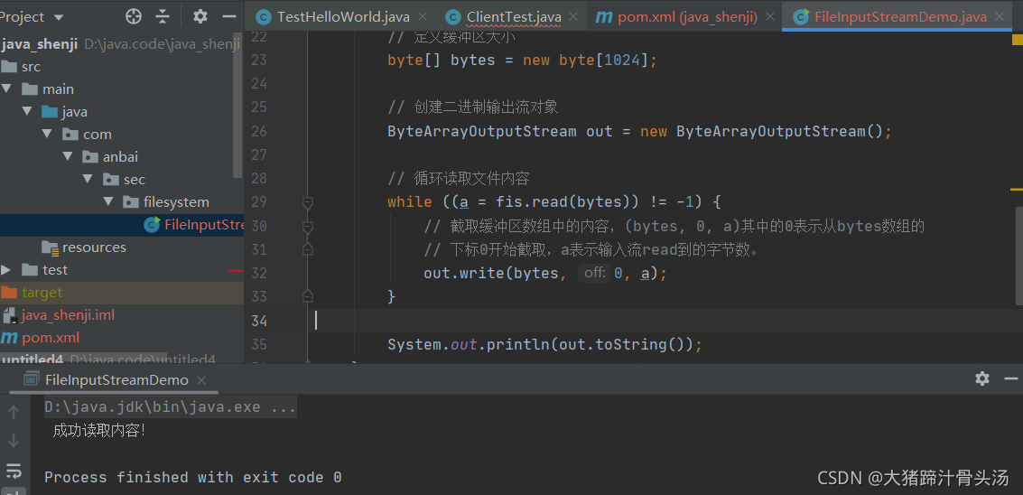Screen dimensions: 1023x495
Task: Click the Project tree scrollbar
Action: pos(238,105)
